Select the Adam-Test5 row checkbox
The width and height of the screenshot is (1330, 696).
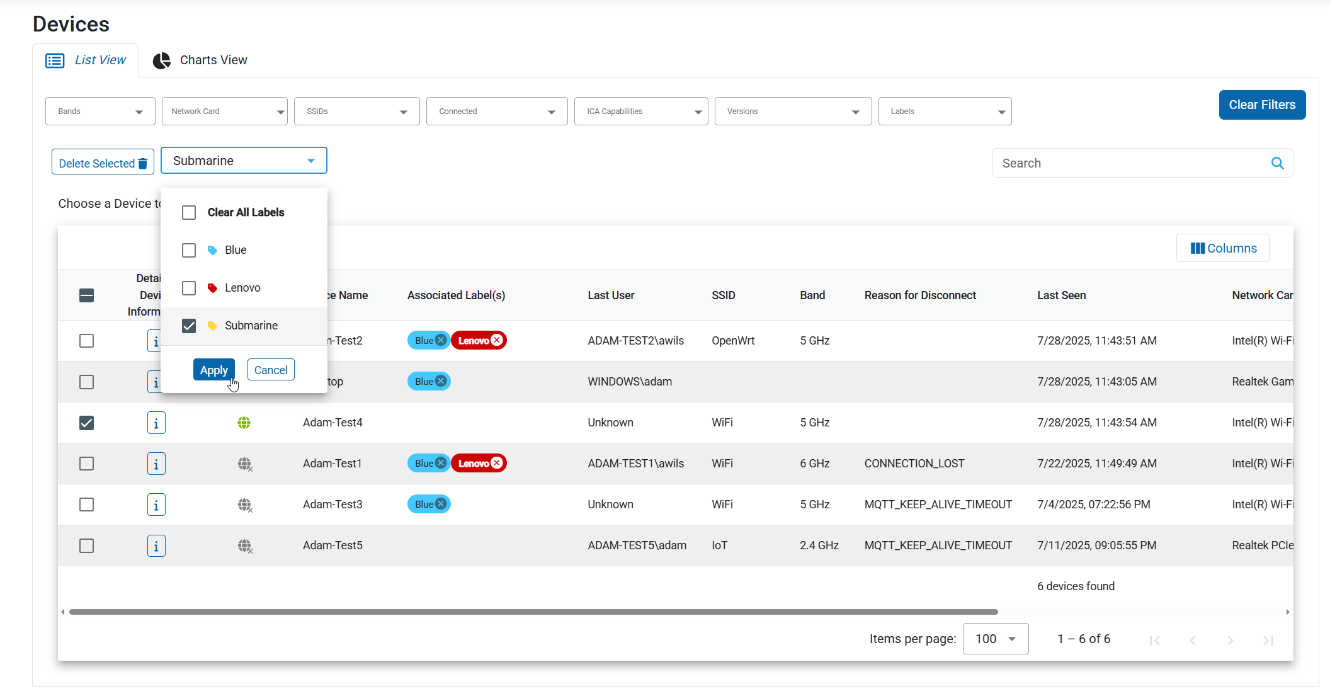tap(87, 545)
